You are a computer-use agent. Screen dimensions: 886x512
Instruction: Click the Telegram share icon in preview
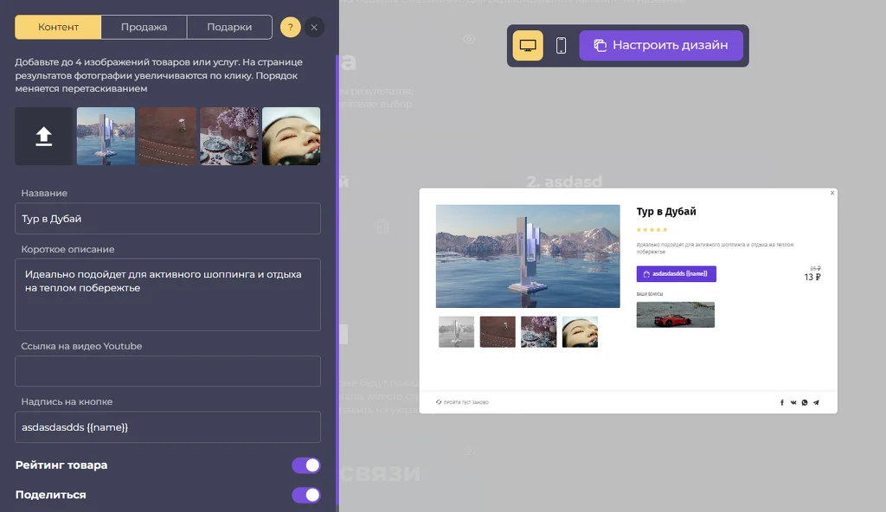click(x=816, y=402)
